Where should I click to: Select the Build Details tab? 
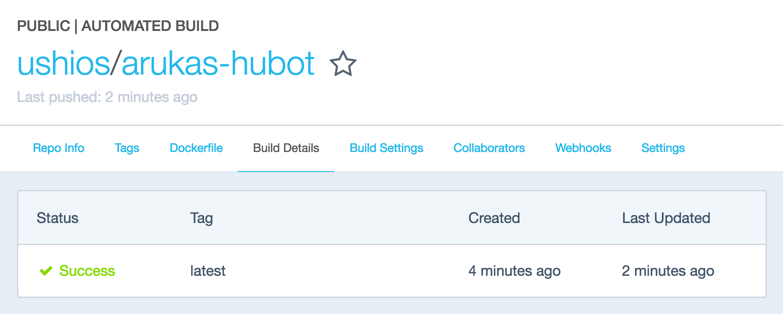pyautogui.click(x=286, y=148)
